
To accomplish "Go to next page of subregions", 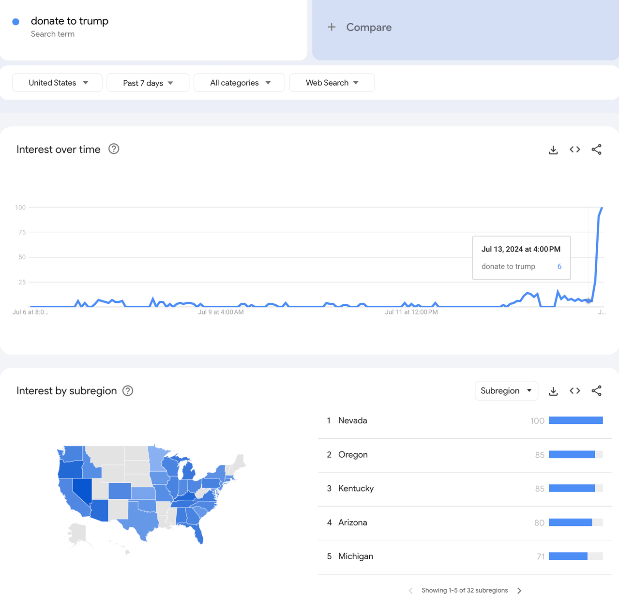I will (x=519, y=590).
